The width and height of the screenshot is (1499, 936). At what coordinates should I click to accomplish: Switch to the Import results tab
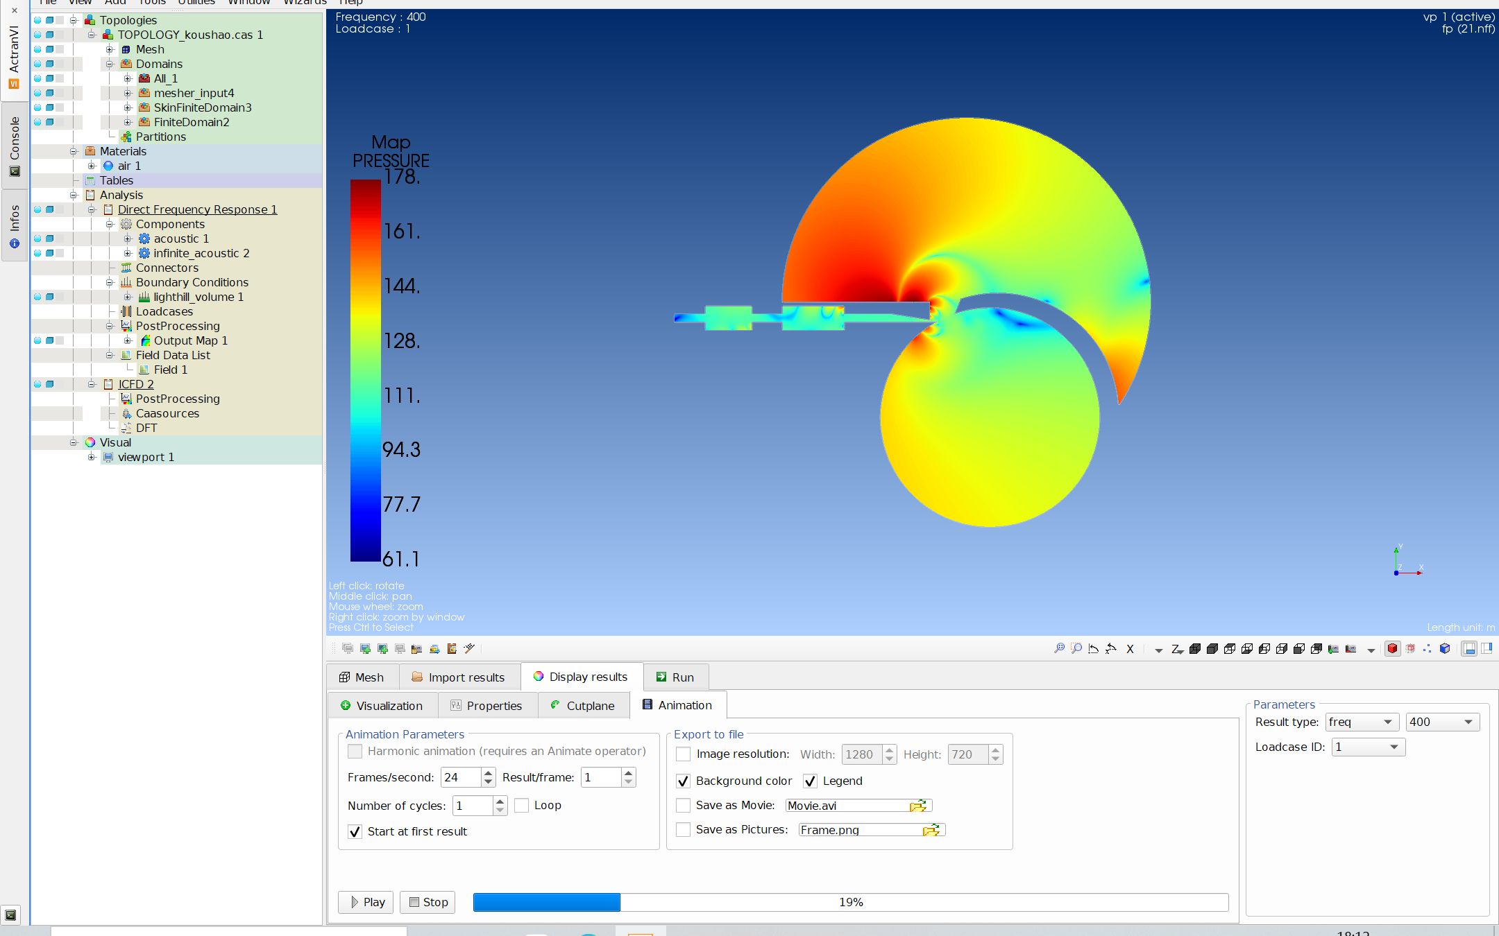coord(459,677)
